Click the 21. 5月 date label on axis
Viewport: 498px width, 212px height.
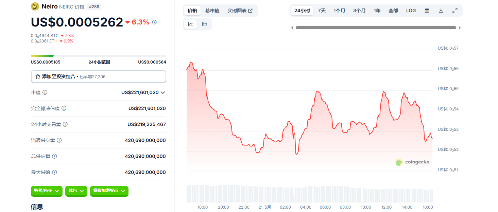pyautogui.click(x=265, y=207)
